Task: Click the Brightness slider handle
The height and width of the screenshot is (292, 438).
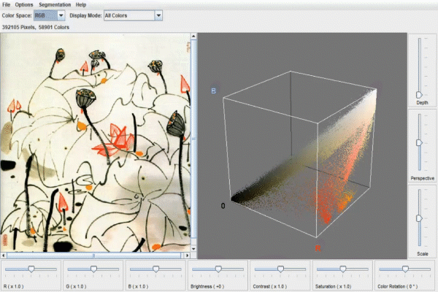Action: (218, 269)
